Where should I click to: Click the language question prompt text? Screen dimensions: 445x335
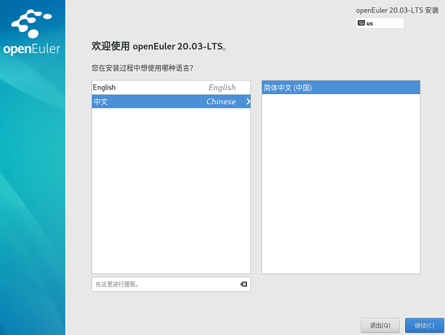(142, 67)
